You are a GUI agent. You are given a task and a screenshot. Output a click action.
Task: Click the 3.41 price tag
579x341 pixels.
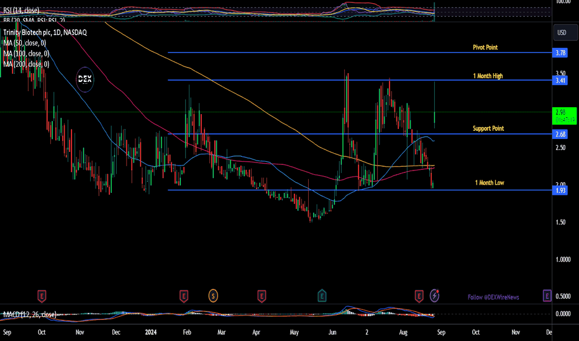(560, 81)
